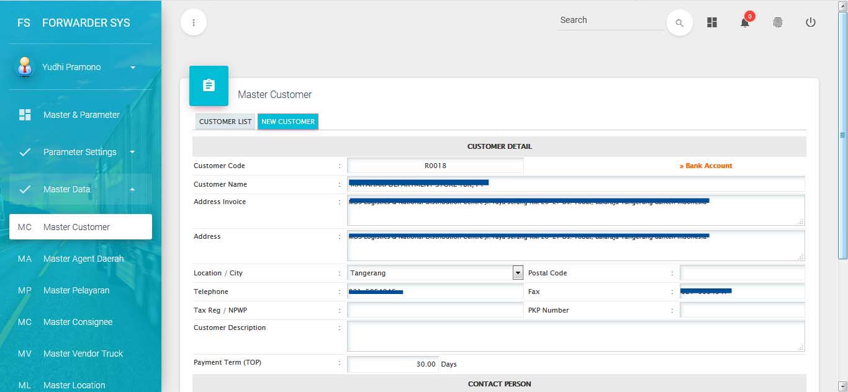Image resolution: width=848 pixels, height=392 pixels.
Task: Click the user avatar icon
Action: (24, 67)
